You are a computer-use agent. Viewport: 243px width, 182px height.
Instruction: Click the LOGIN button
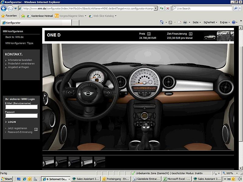click(x=12, y=122)
